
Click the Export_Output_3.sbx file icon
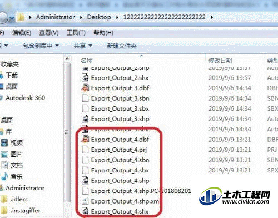pos(85,108)
